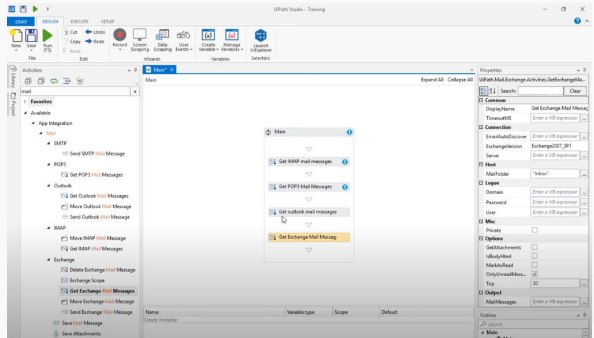The image size is (594, 338).
Task: Collapse the Output property section
Action: pos(481,293)
